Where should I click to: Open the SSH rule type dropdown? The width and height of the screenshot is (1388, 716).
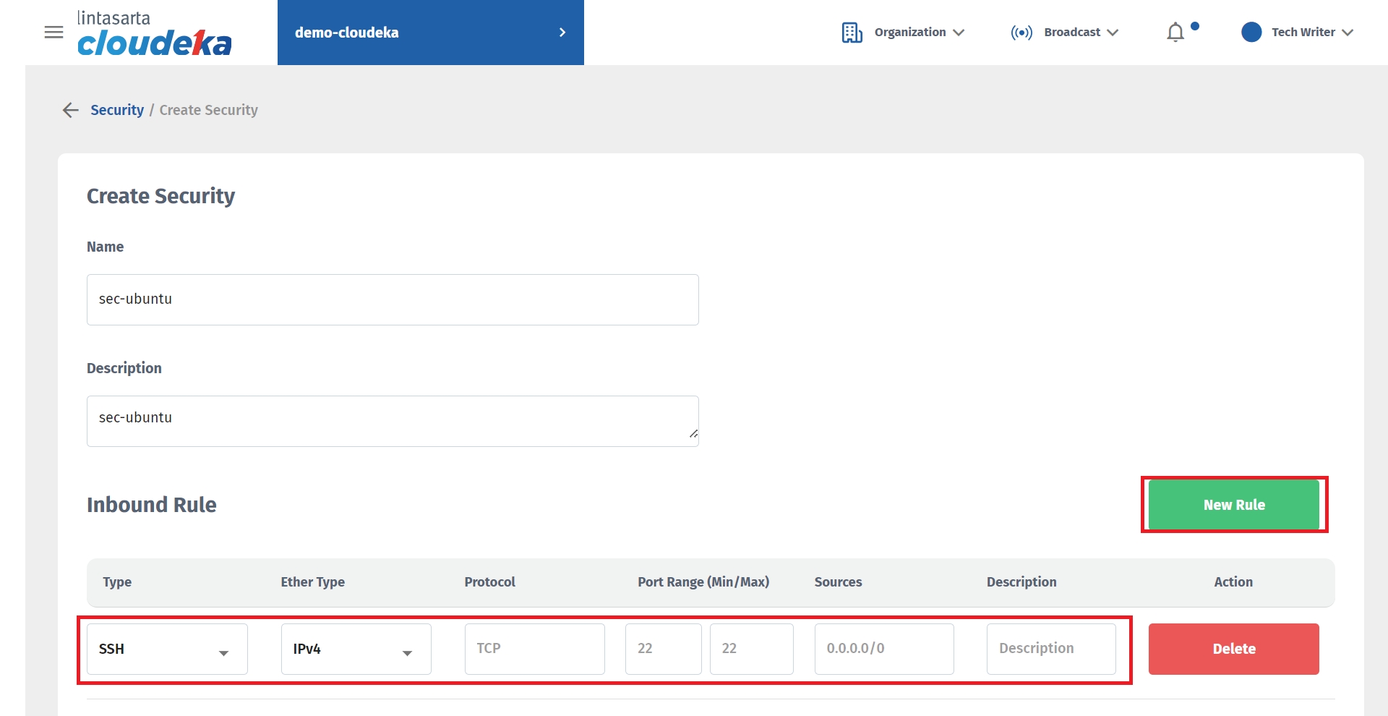tap(167, 649)
